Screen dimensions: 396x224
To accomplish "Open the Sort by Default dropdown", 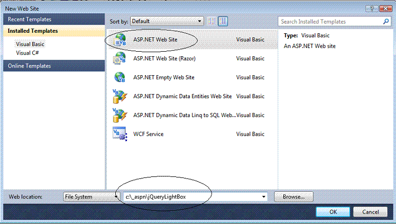I will pyautogui.click(x=167, y=21).
